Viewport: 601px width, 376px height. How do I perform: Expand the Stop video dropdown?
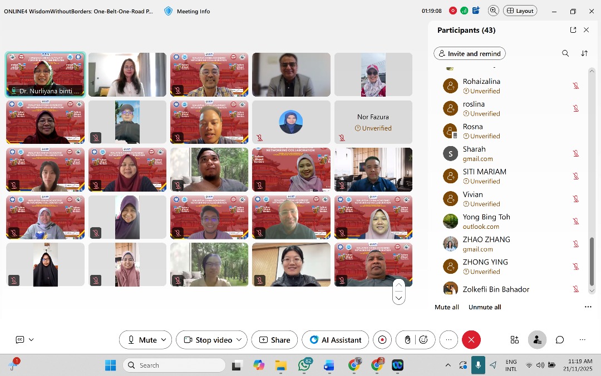pyautogui.click(x=239, y=339)
